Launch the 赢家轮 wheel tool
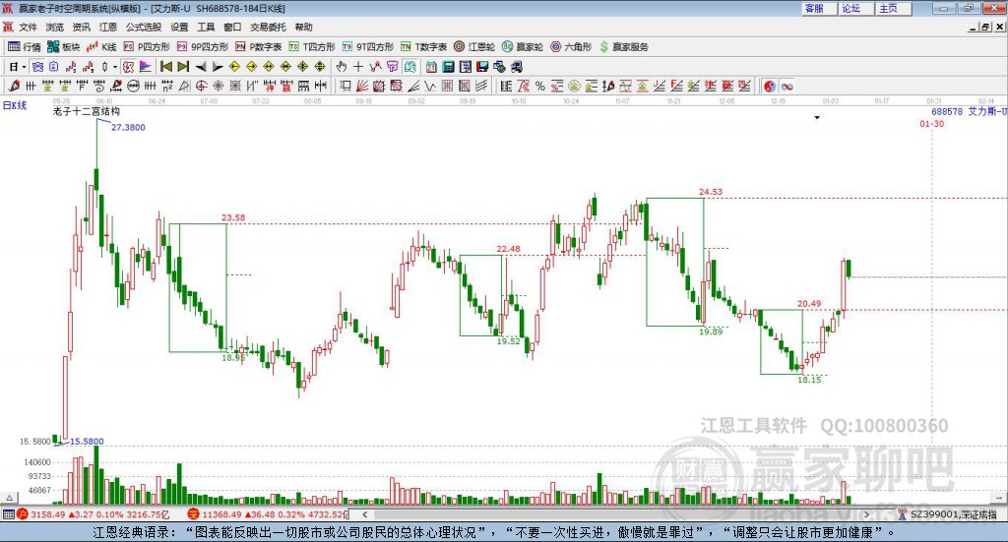 (523, 47)
